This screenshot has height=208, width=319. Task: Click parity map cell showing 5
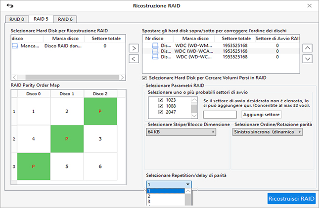coord(67,166)
